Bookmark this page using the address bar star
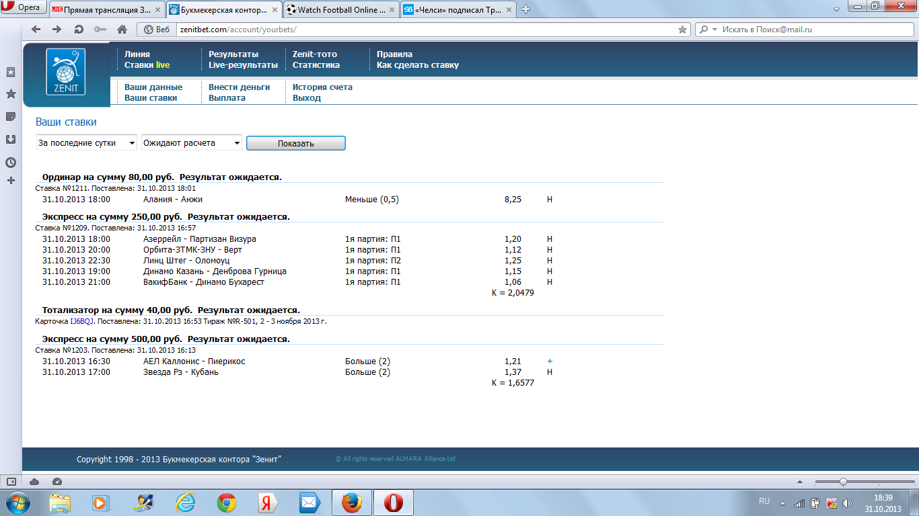Image resolution: width=919 pixels, height=516 pixels. 682,30
